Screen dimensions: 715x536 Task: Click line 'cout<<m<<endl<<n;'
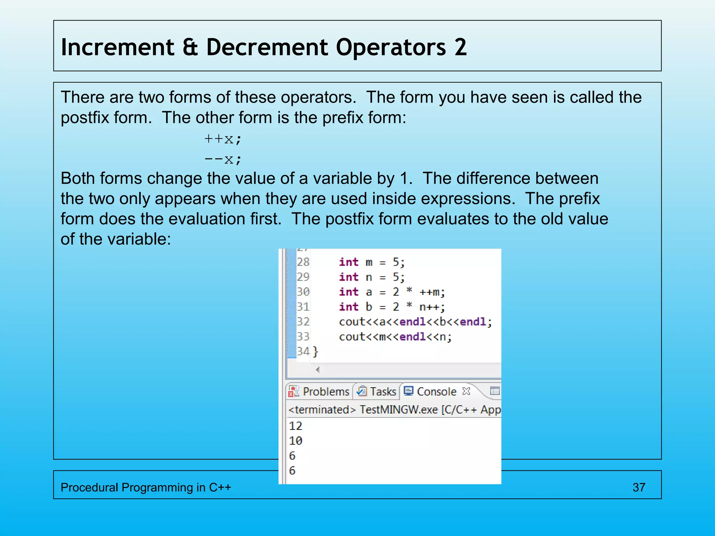pyautogui.click(x=395, y=337)
